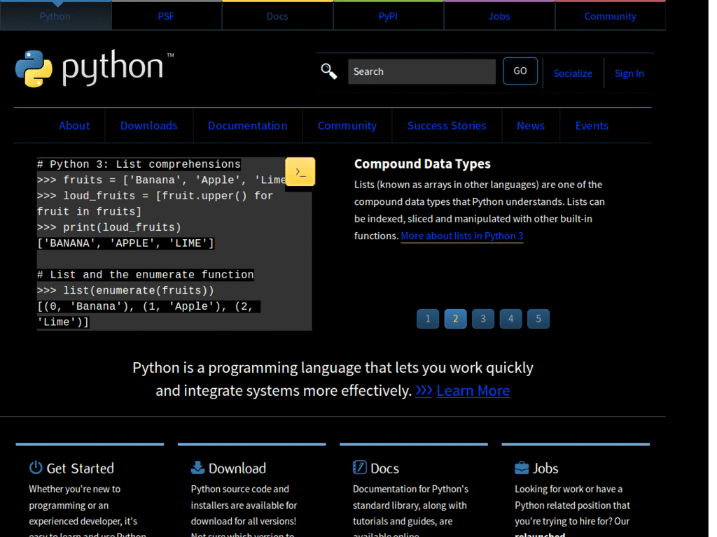Click the Download arrow icon
Image resolution: width=717 pixels, height=537 pixels.
[197, 467]
